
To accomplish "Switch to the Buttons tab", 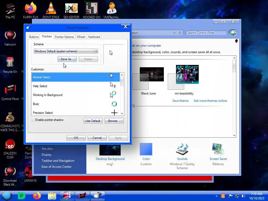I will click(34, 37).
